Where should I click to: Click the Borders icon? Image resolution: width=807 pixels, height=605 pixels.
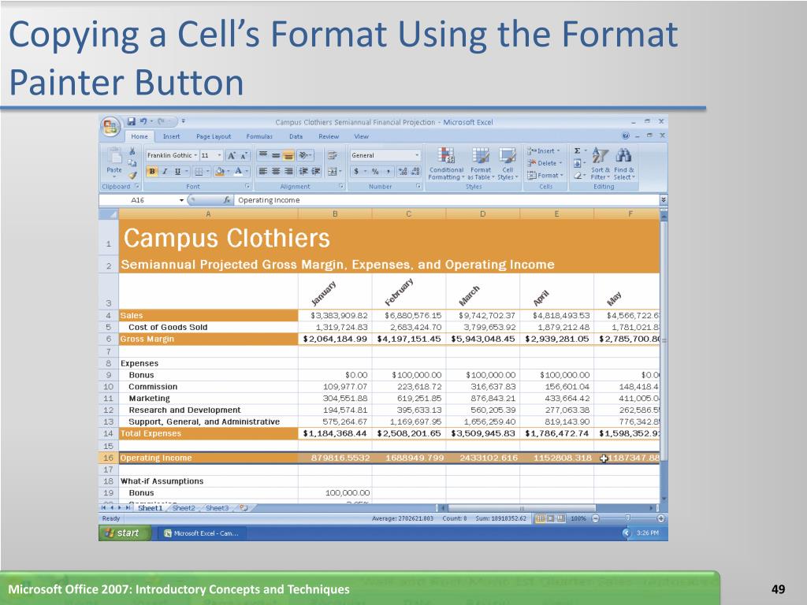tap(199, 171)
